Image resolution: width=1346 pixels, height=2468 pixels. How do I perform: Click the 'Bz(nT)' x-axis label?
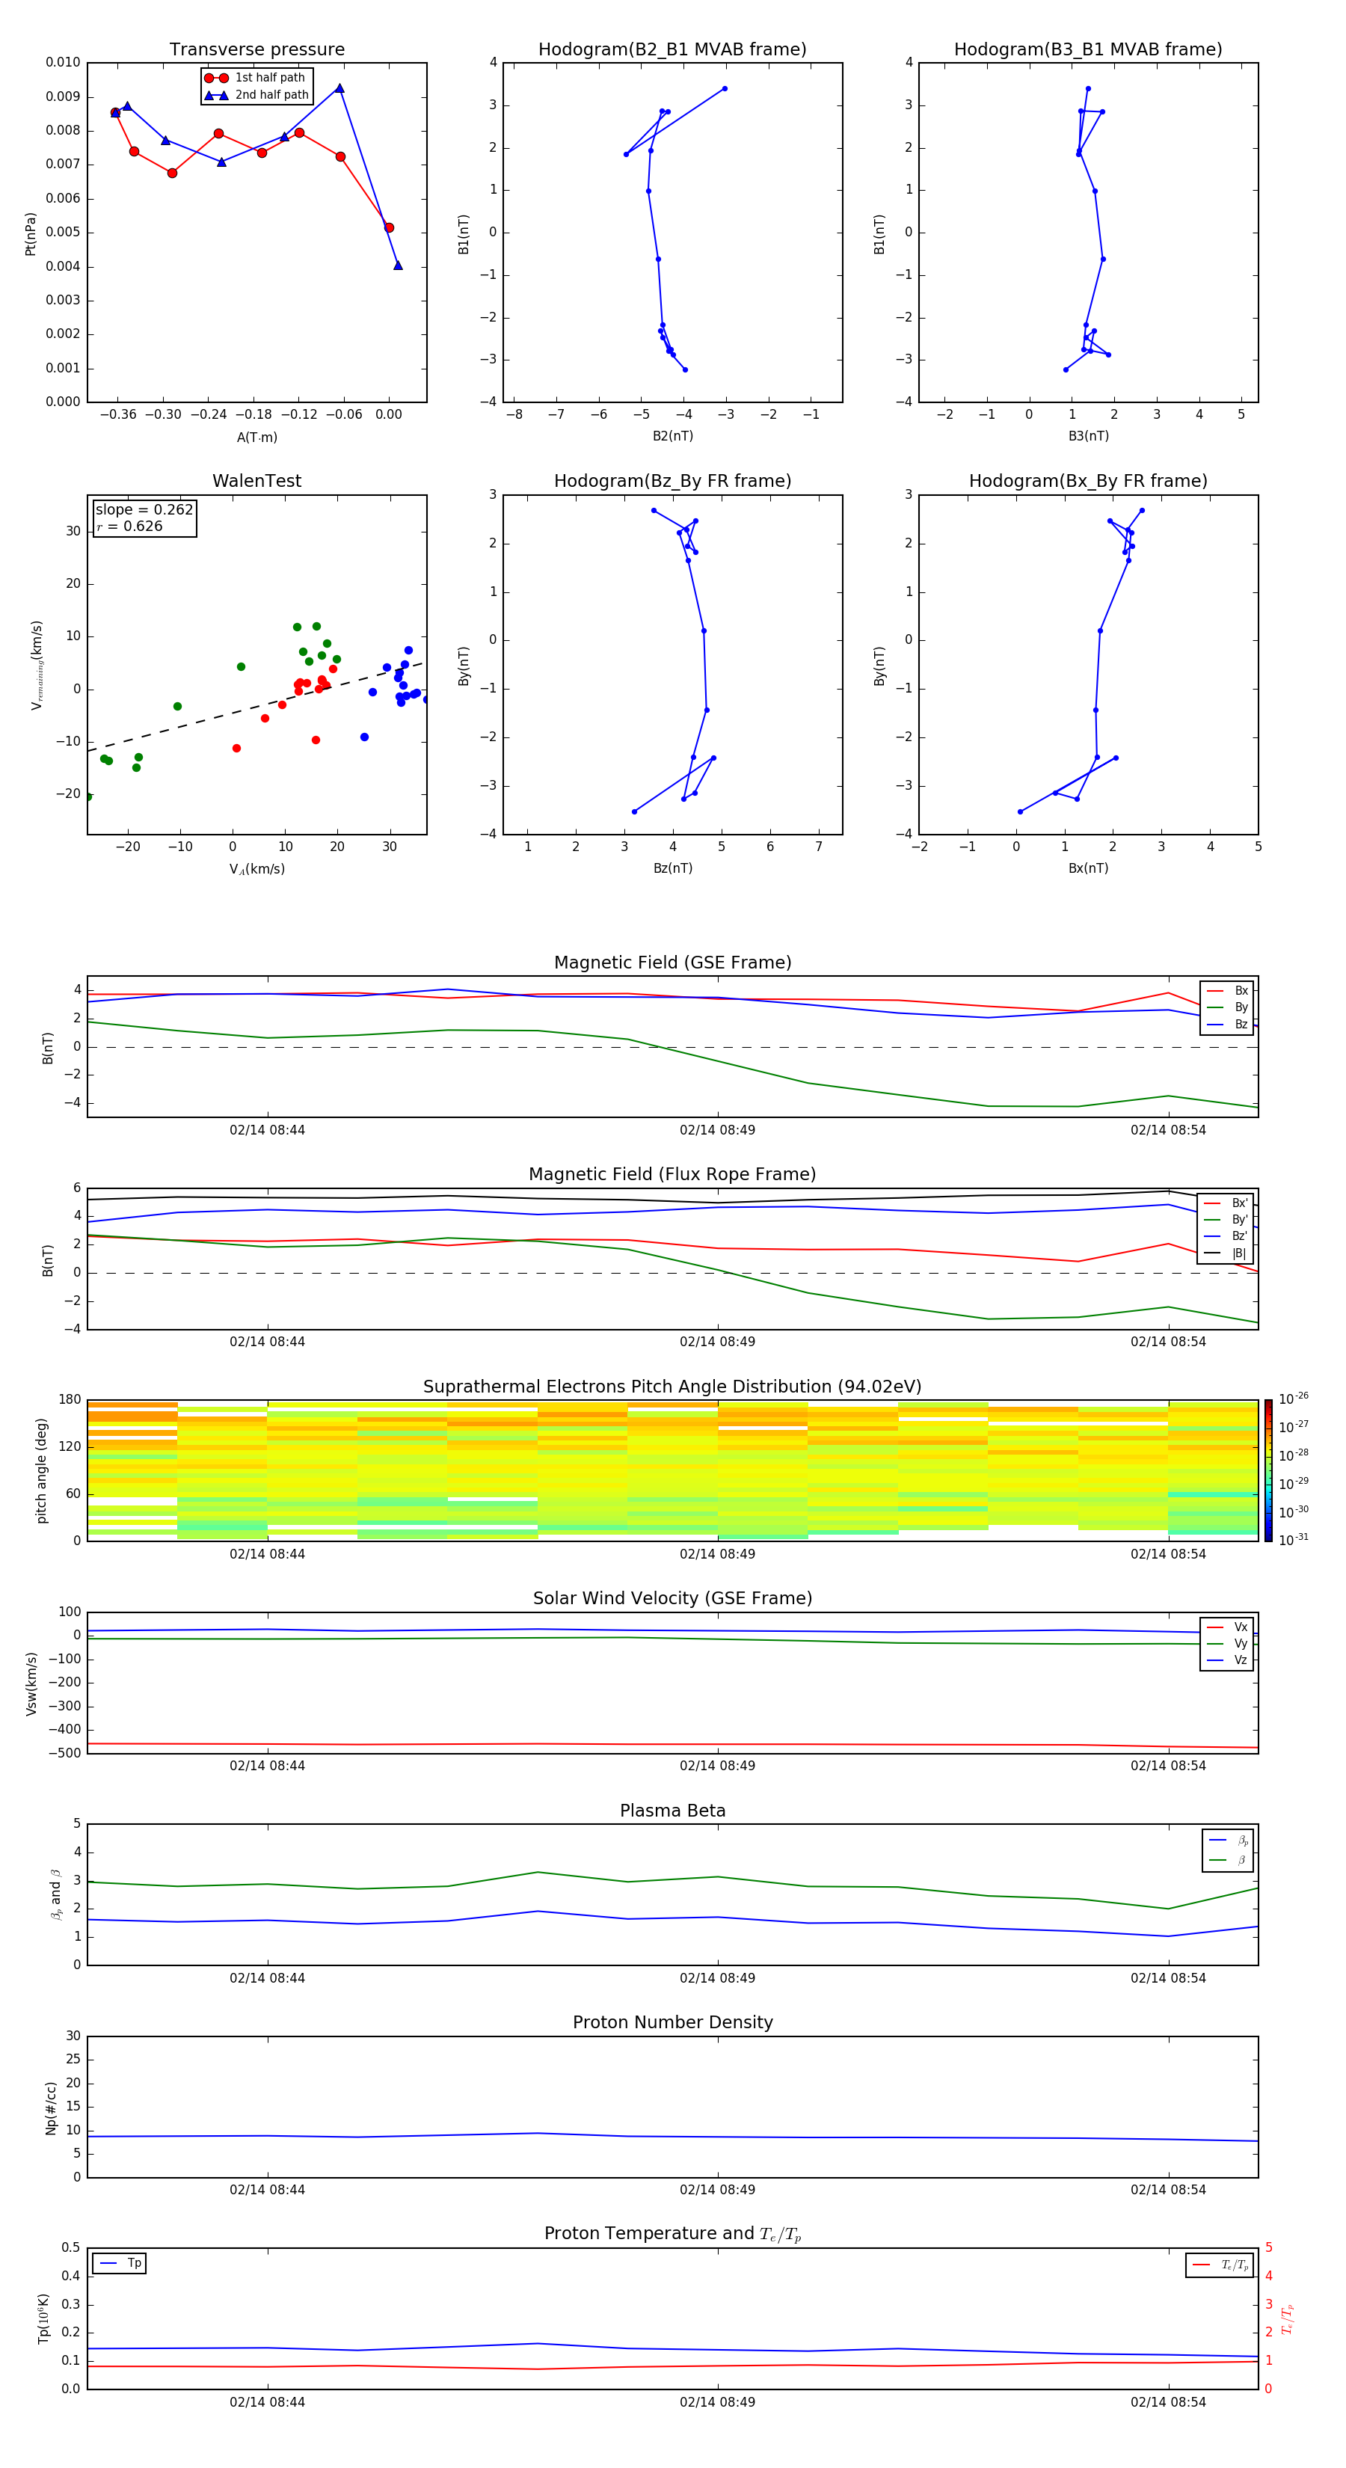point(672,868)
